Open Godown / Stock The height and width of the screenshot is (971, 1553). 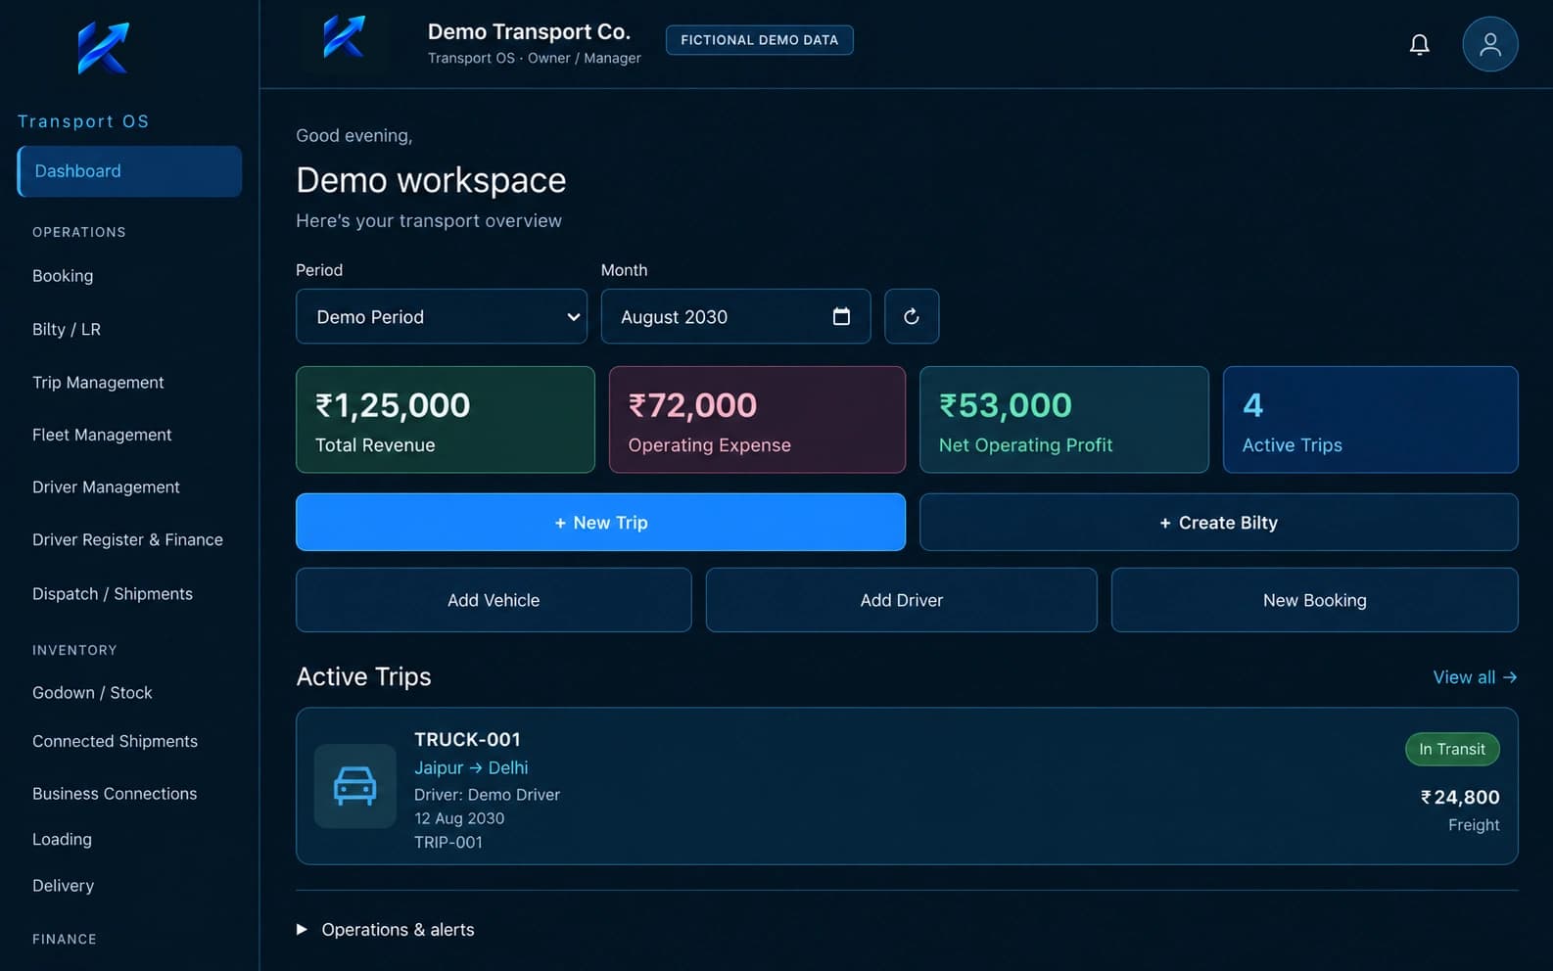coord(92,693)
